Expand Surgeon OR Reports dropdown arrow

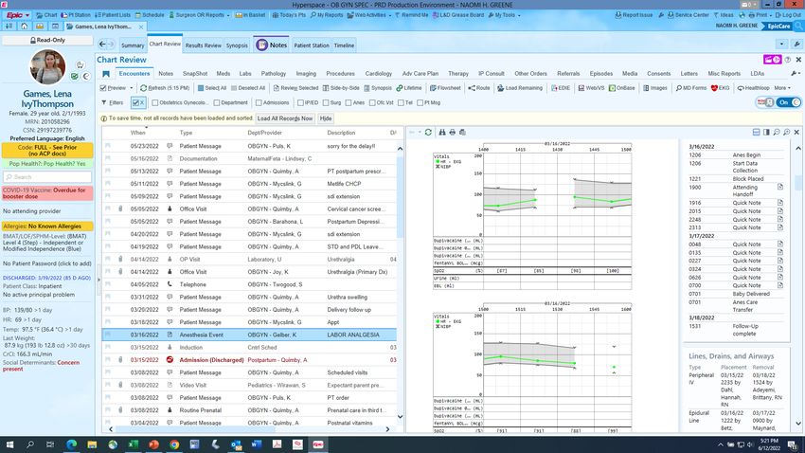[x=228, y=15]
